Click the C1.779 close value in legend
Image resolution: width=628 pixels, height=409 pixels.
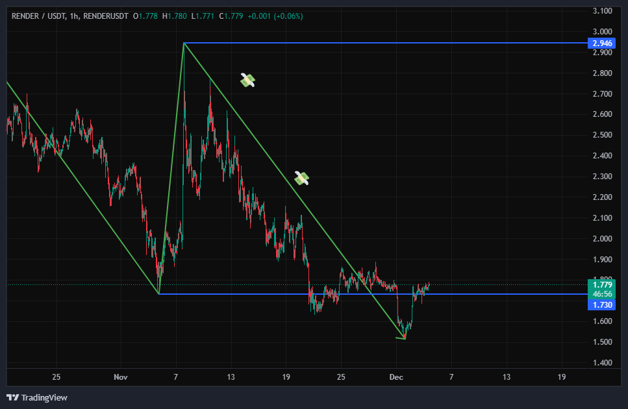pos(231,16)
